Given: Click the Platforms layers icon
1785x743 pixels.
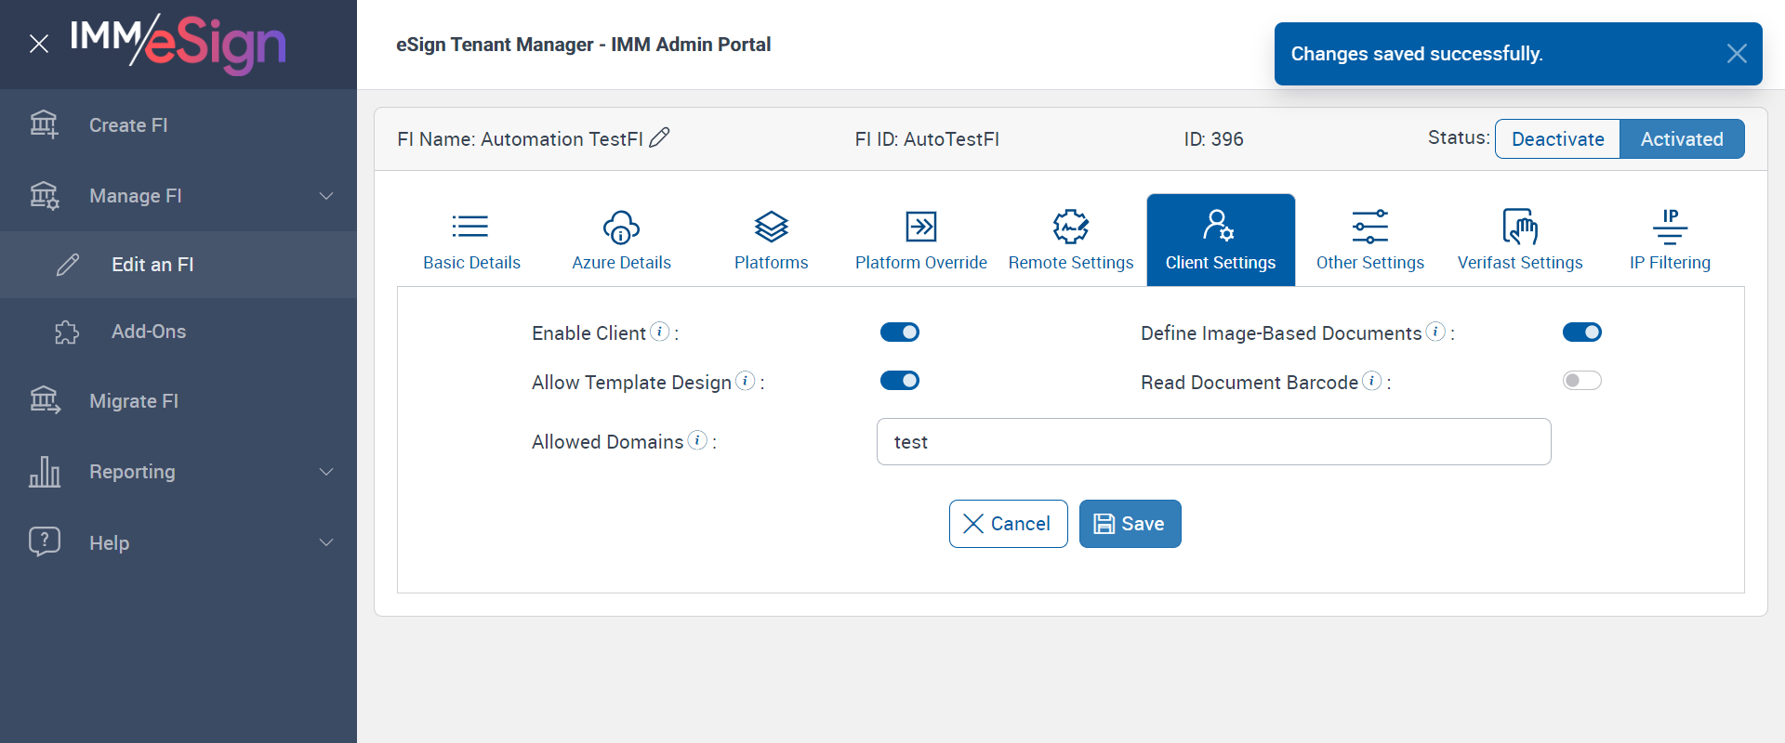Looking at the screenshot, I should pyautogui.click(x=771, y=227).
